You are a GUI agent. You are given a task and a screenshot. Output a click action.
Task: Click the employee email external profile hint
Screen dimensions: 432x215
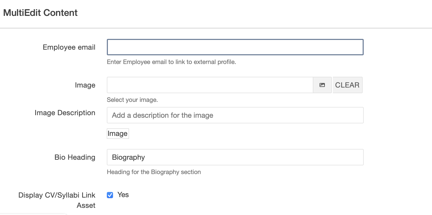click(x=171, y=62)
